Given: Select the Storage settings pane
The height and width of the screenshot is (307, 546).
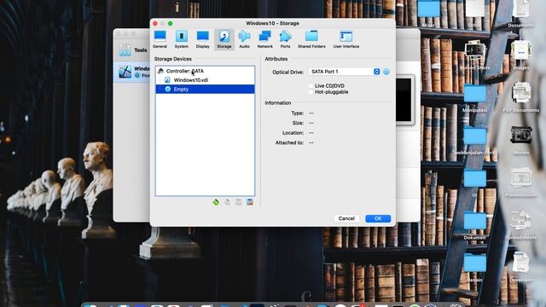Looking at the screenshot, I should tap(224, 39).
